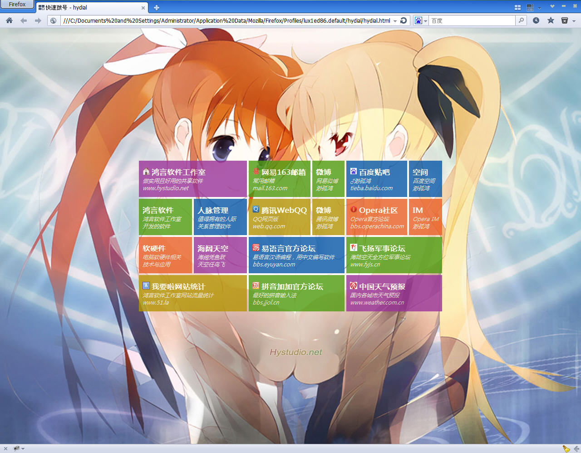581x453 pixels.
Task: Open the Baidu search engine selector
Action: point(421,20)
